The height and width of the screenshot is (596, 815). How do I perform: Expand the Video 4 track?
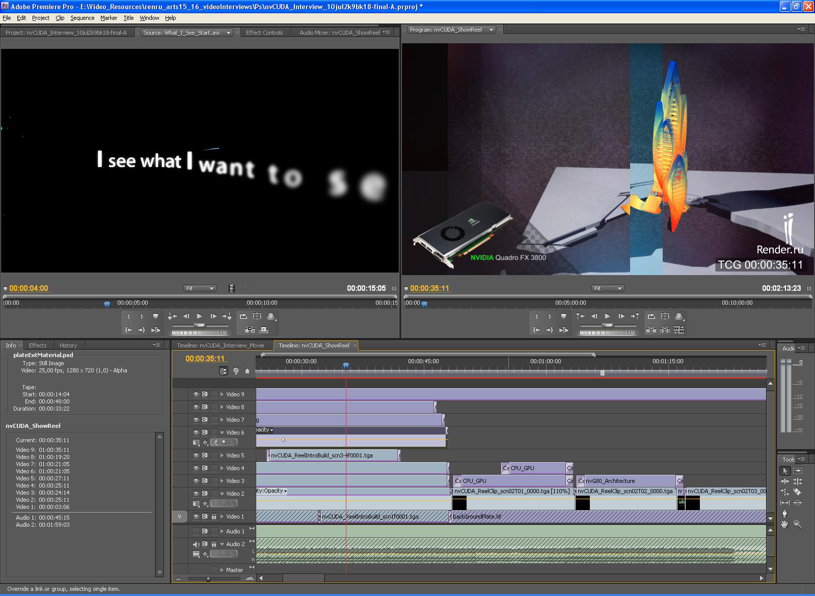(x=222, y=468)
